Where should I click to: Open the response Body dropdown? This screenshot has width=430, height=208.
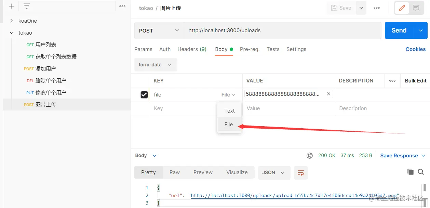click(146, 156)
